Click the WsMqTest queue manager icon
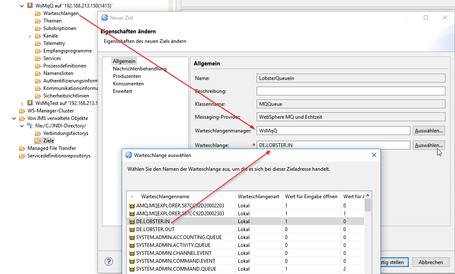455x274 pixels. pyautogui.click(x=30, y=103)
